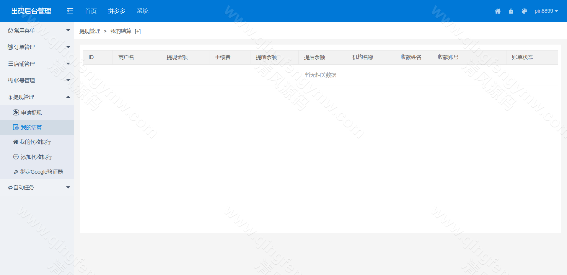Expand the 订单管理 menu

[x=24, y=47]
